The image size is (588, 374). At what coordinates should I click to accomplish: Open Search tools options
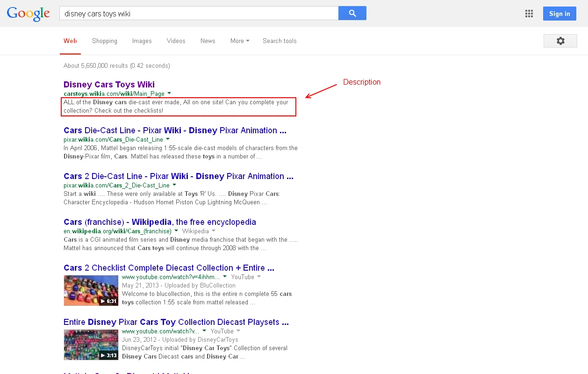click(x=280, y=41)
